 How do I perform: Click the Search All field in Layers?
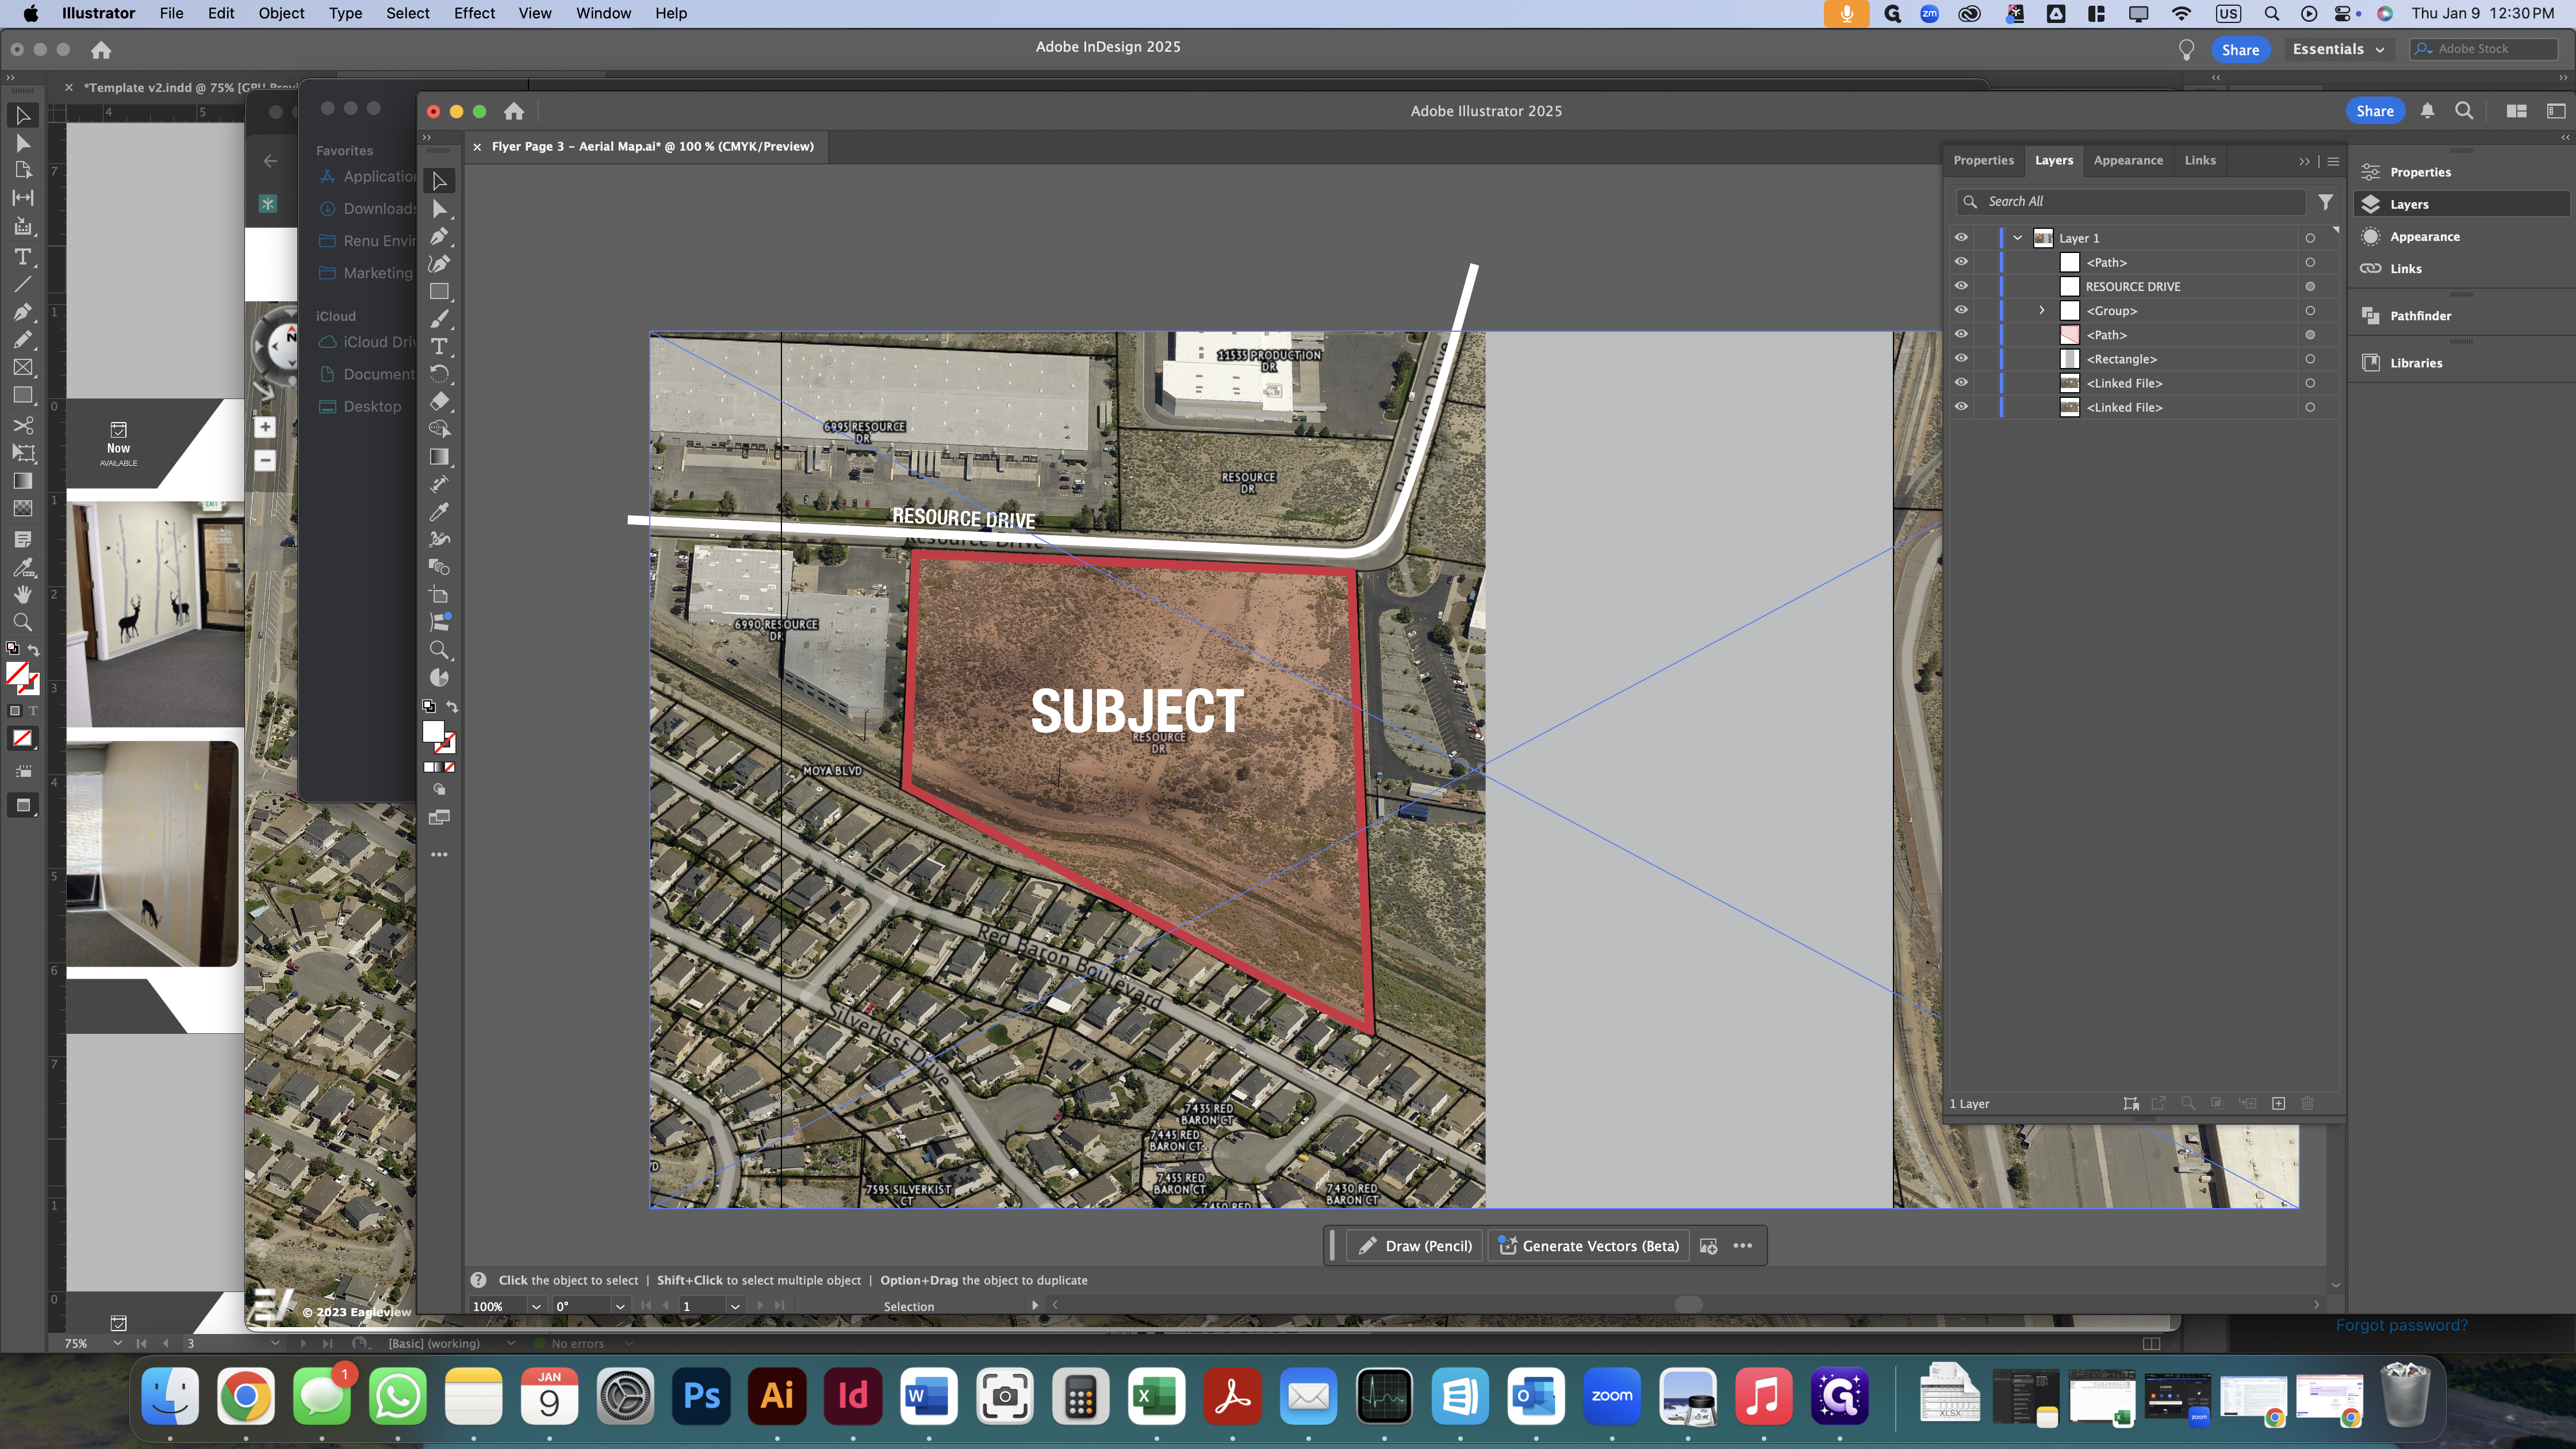(x=2130, y=201)
